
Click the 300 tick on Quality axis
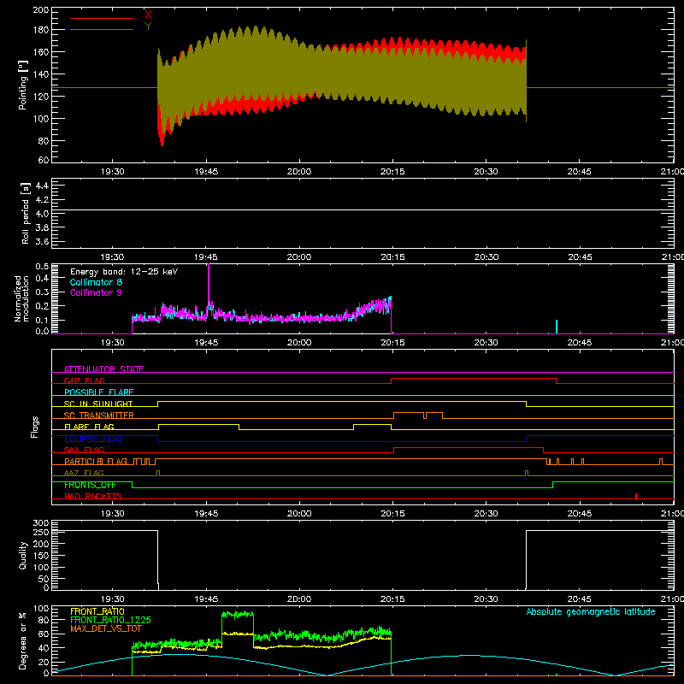click(x=41, y=522)
